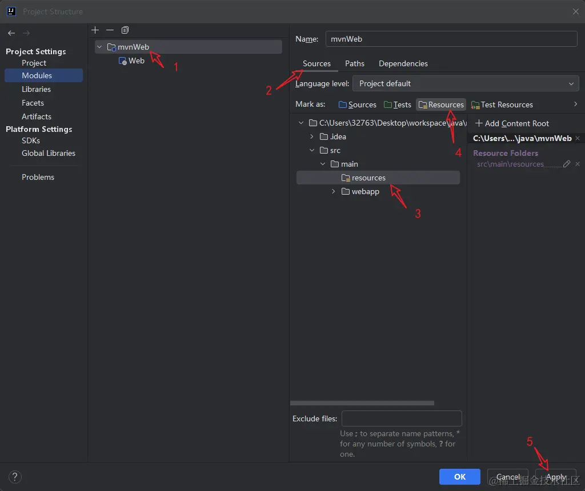Mark folder as Tests
This screenshot has width=585, height=491.
398,104
